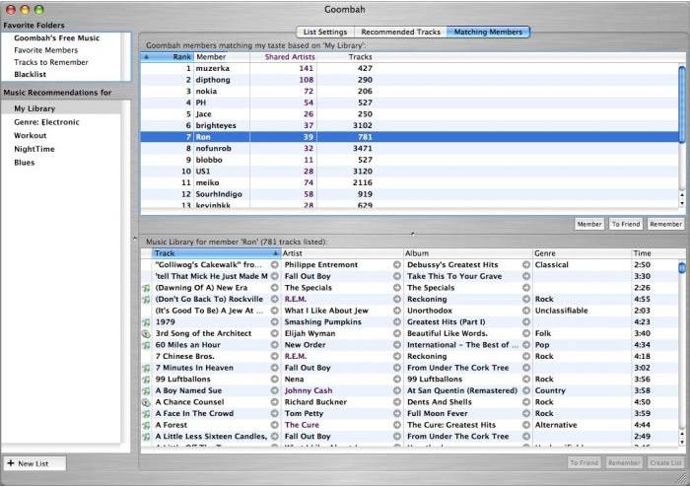Click the arrow icon after artist Philippe Entremont
The width and height of the screenshot is (690, 487).
click(397, 265)
